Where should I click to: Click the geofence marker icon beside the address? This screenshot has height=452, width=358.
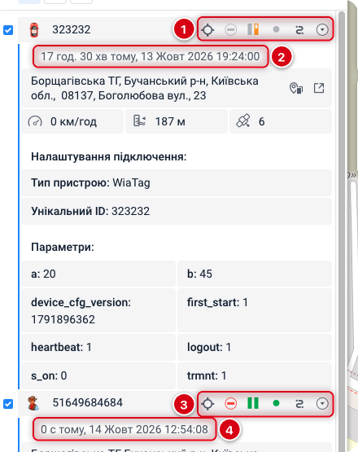(296, 88)
